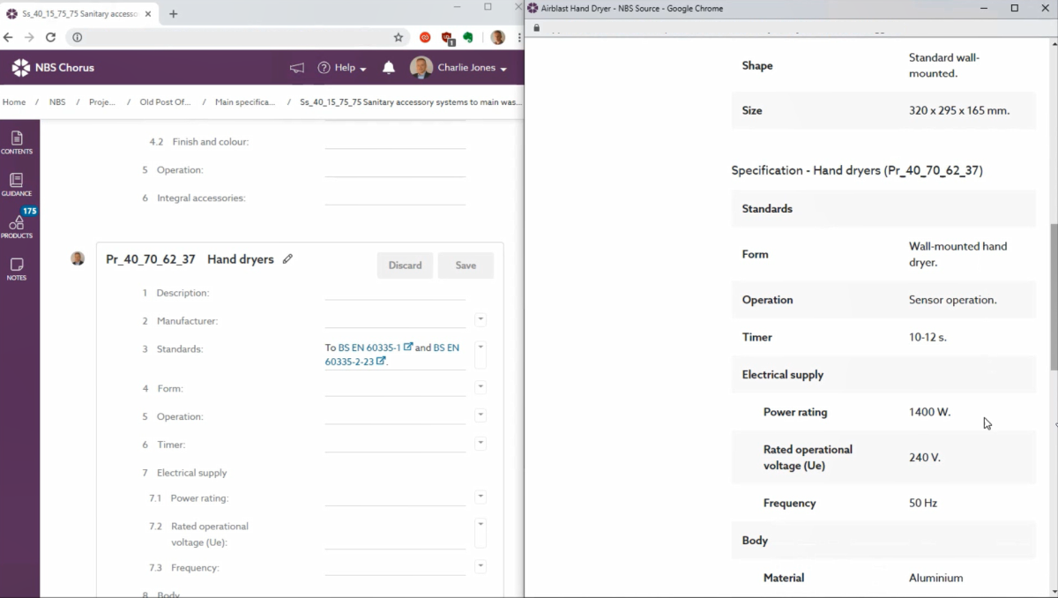Bookmark page with star icon
This screenshot has width=1058, height=598.
coord(399,37)
